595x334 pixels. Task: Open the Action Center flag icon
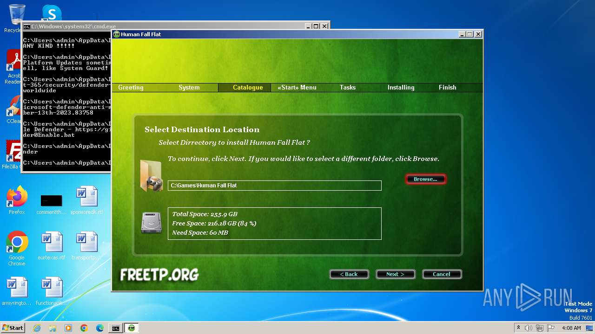point(551,328)
